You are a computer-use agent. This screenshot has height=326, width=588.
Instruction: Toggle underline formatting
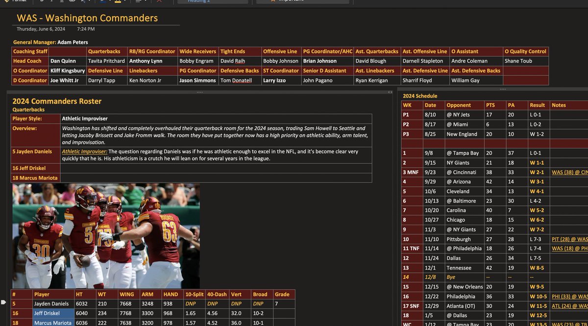tap(61, 1)
